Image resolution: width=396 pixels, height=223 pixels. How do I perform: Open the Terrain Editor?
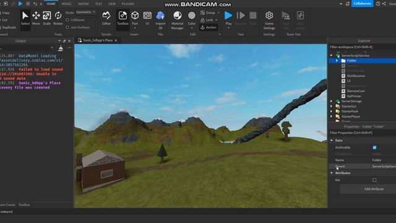tap(106, 19)
